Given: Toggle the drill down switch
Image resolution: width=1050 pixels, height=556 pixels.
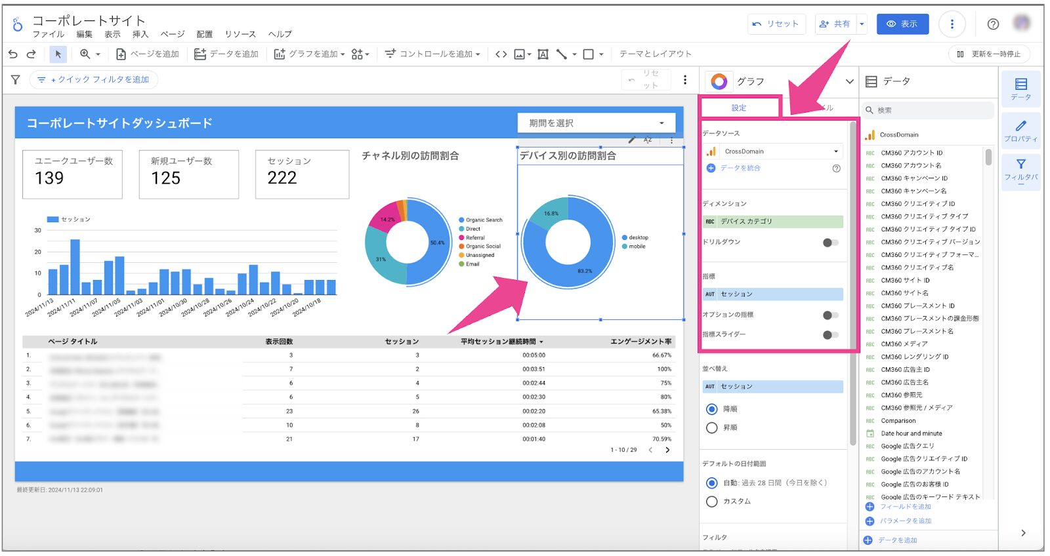Looking at the screenshot, I should click(830, 243).
